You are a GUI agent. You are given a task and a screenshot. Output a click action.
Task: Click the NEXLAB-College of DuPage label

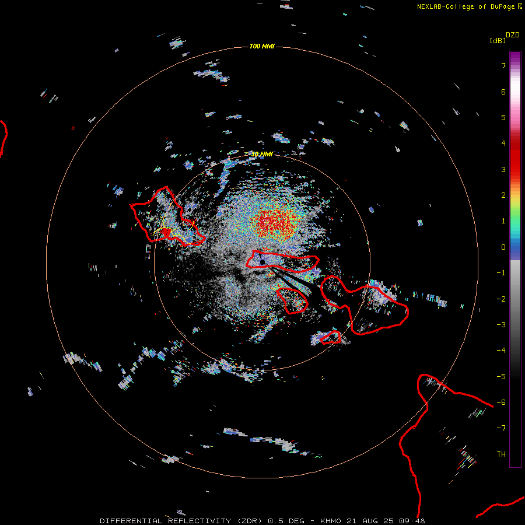point(466,6)
